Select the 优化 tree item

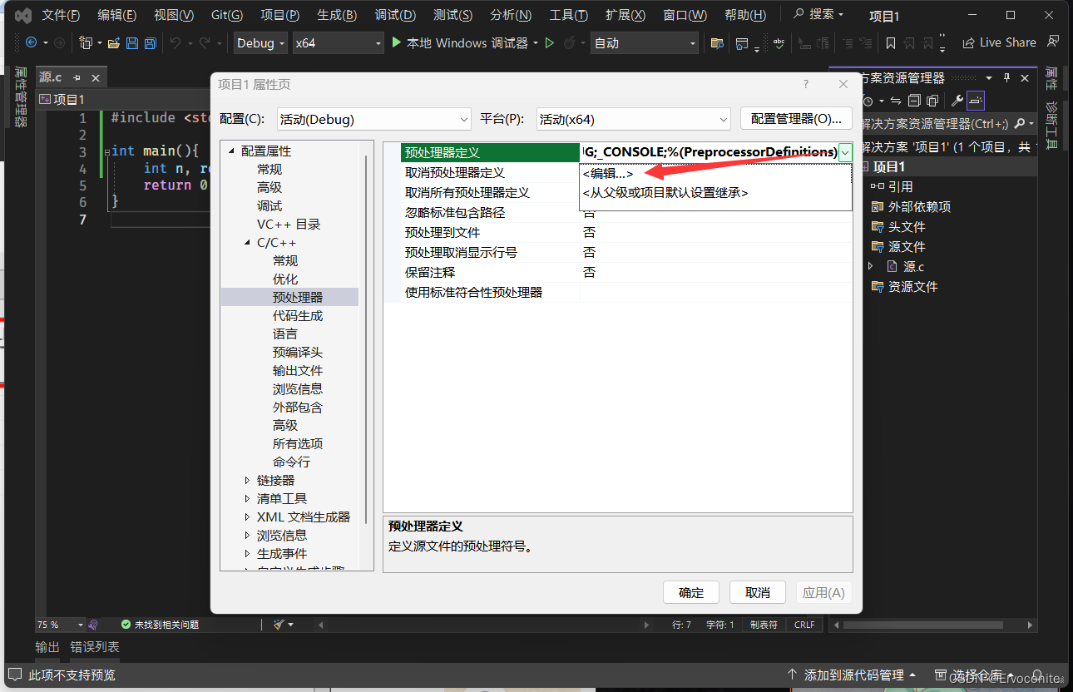point(285,279)
